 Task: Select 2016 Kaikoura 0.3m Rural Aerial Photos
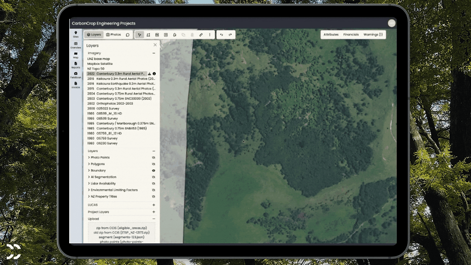tap(121, 79)
